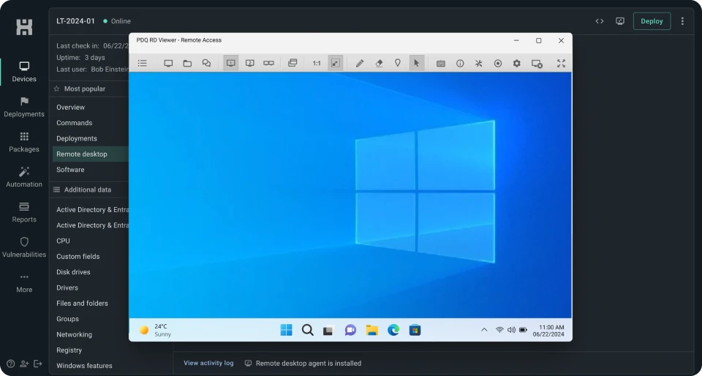Open Drivers data section
The width and height of the screenshot is (702, 376).
67,287
